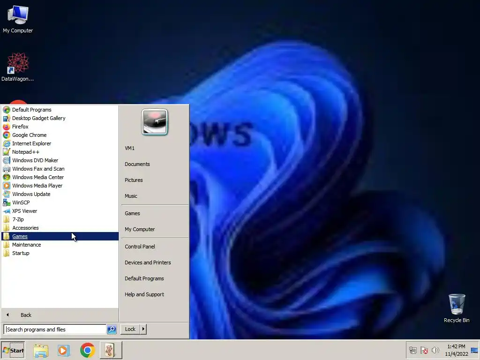
Task: Open Internet Explorer from programs list
Action: point(60,143)
